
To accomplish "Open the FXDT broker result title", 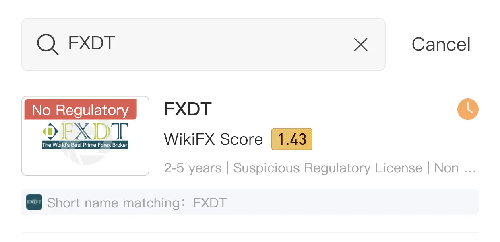I will (188, 109).
